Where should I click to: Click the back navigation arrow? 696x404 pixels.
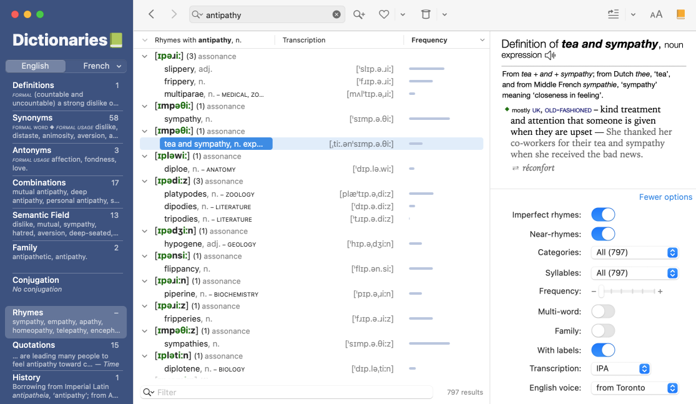[152, 14]
